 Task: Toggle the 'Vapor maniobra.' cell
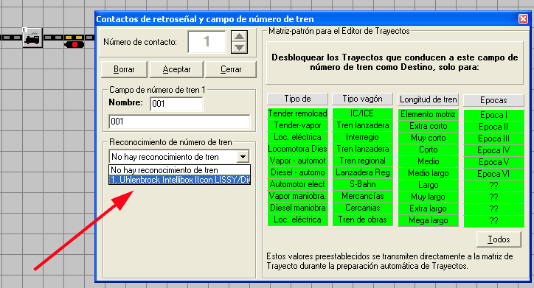click(297, 196)
